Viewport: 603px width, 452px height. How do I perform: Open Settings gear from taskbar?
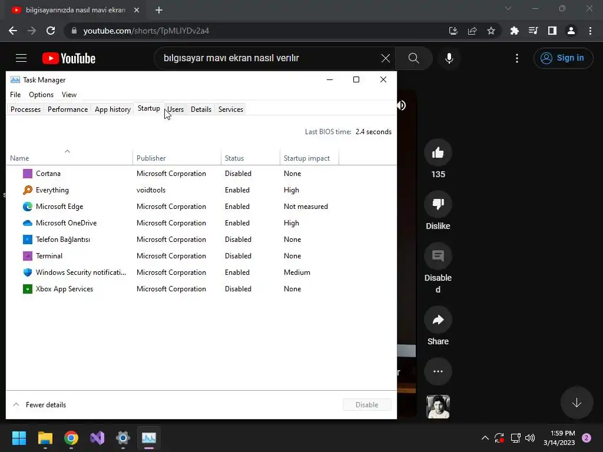pyautogui.click(x=123, y=438)
